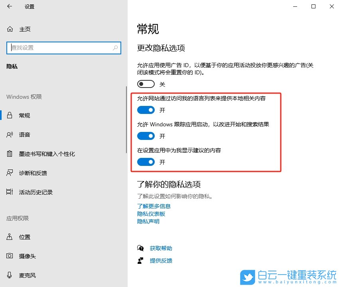Enable the 广告 ID advertising toggle
This screenshot has width=341, height=287.
[146, 84]
